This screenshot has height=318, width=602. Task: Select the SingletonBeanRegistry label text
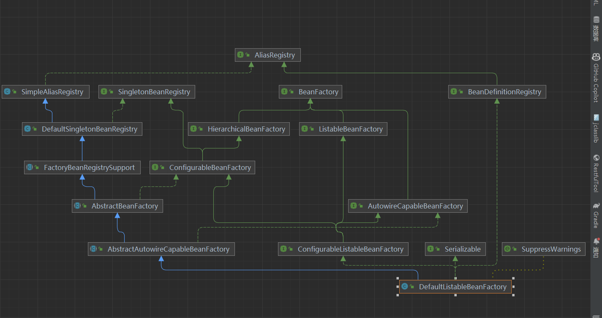[154, 92]
